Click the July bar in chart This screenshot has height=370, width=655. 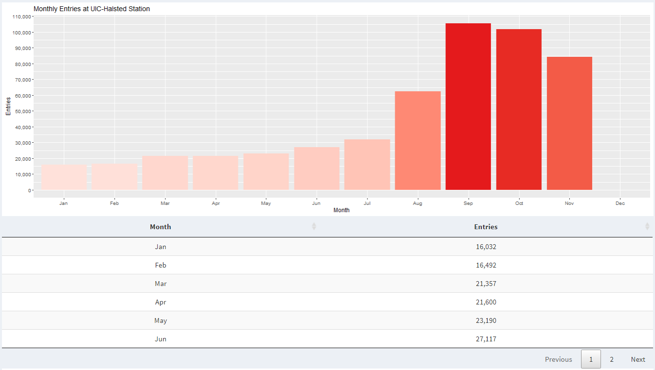(x=367, y=165)
